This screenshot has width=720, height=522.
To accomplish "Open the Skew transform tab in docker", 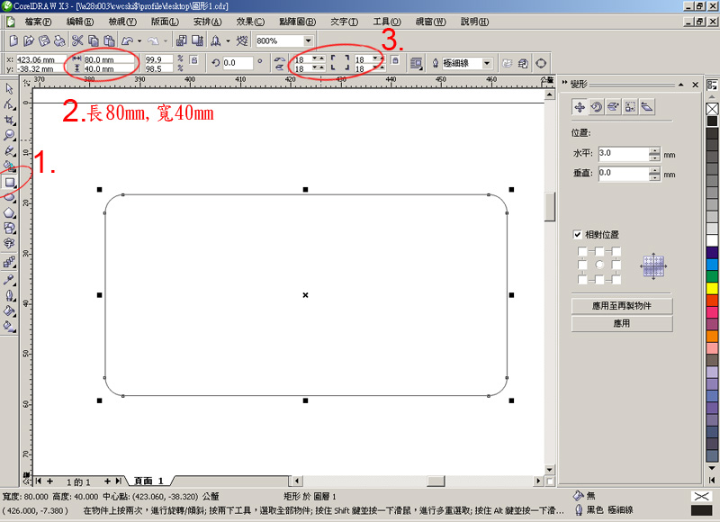I will pos(647,107).
